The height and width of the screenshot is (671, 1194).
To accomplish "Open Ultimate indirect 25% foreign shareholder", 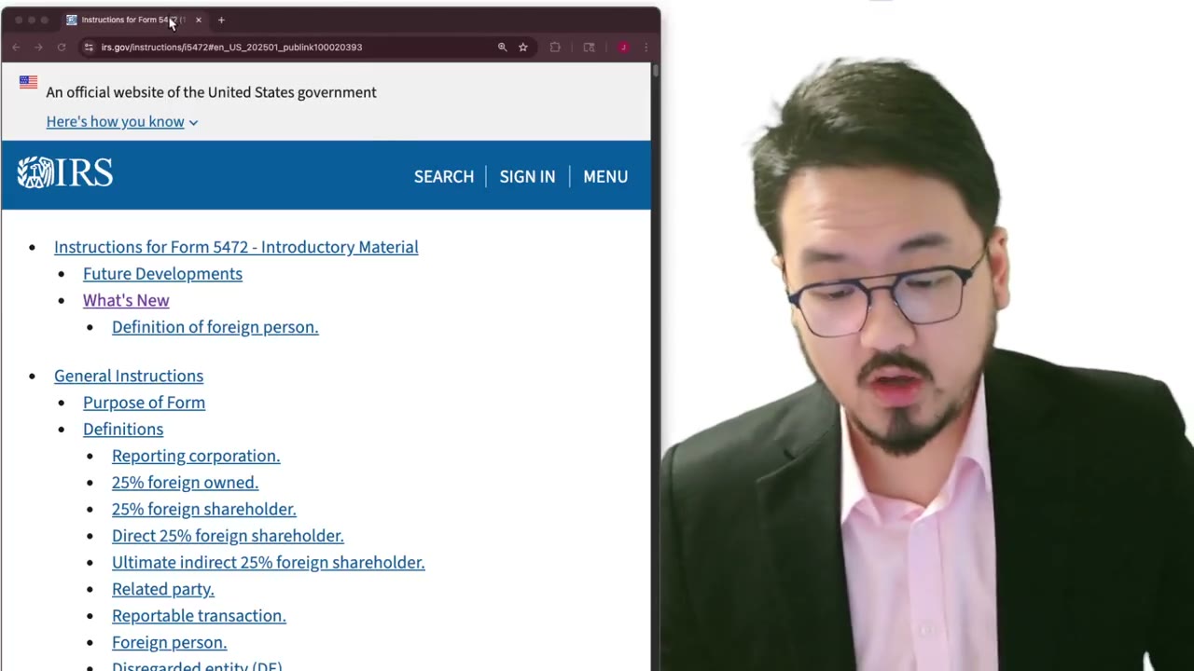I will pos(269,563).
